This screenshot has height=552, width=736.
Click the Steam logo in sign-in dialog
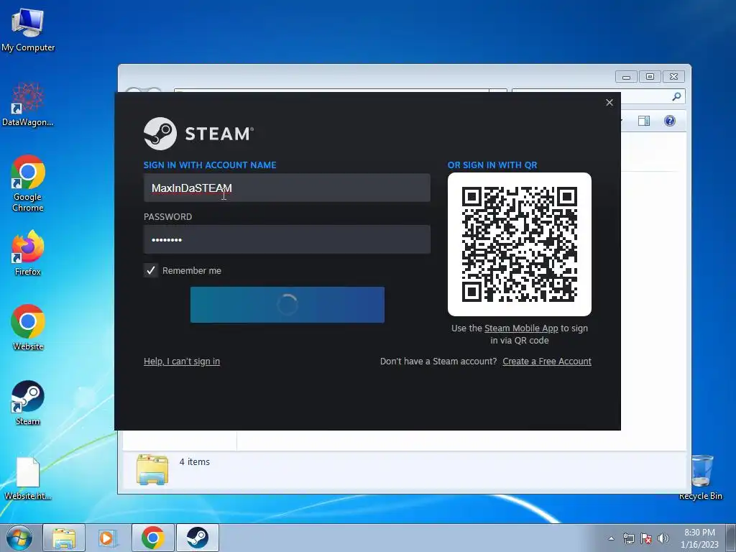click(198, 134)
